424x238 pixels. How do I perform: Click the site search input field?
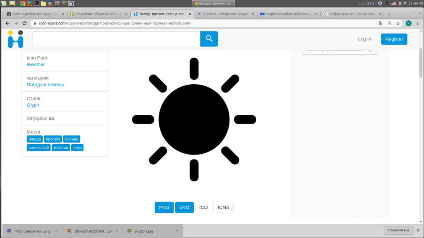[x=116, y=39]
